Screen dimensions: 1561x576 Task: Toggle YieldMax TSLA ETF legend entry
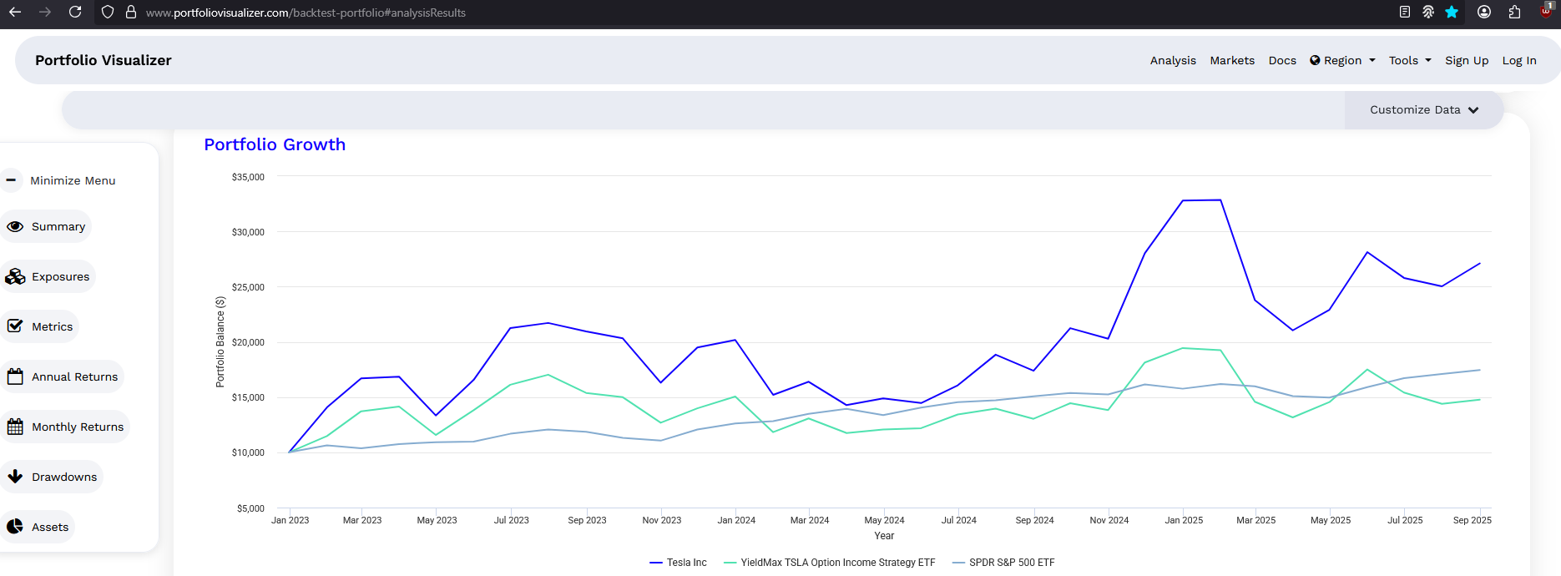pos(830,563)
